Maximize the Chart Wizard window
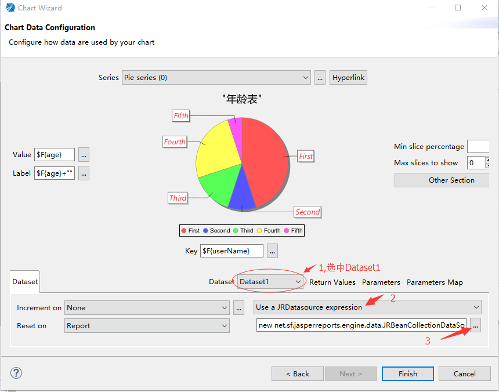The height and width of the screenshot is (392, 499). point(458,8)
